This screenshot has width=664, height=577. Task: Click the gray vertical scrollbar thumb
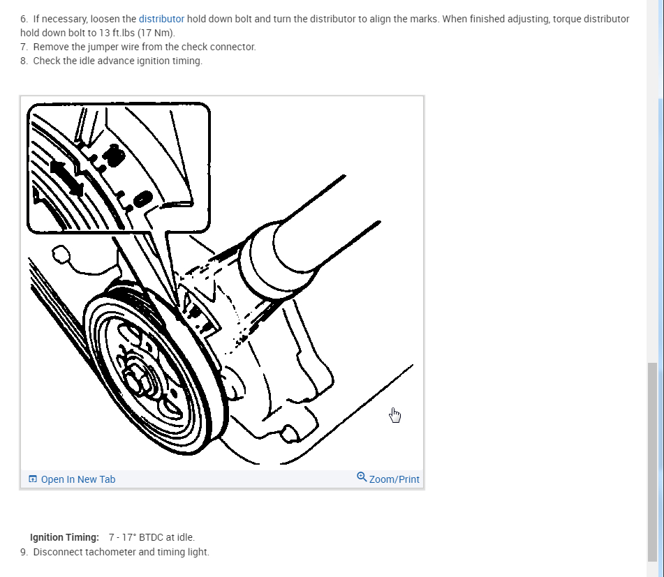pyautogui.click(x=652, y=462)
